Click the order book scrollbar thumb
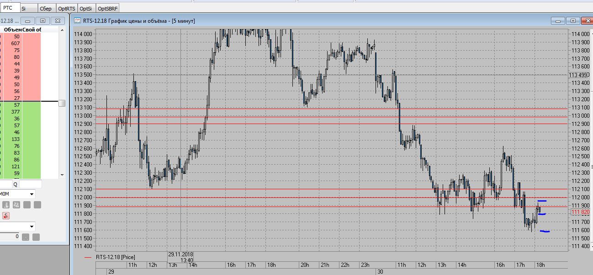The width and height of the screenshot is (593, 275). click(x=62, y=103)
